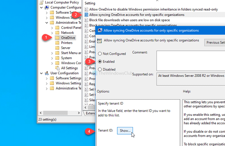Select 'Block file downloads when users are low' setting
Image resolution: width=225 pixels, height=146 pixels.
pyautogui.click(x=130, y=20)
